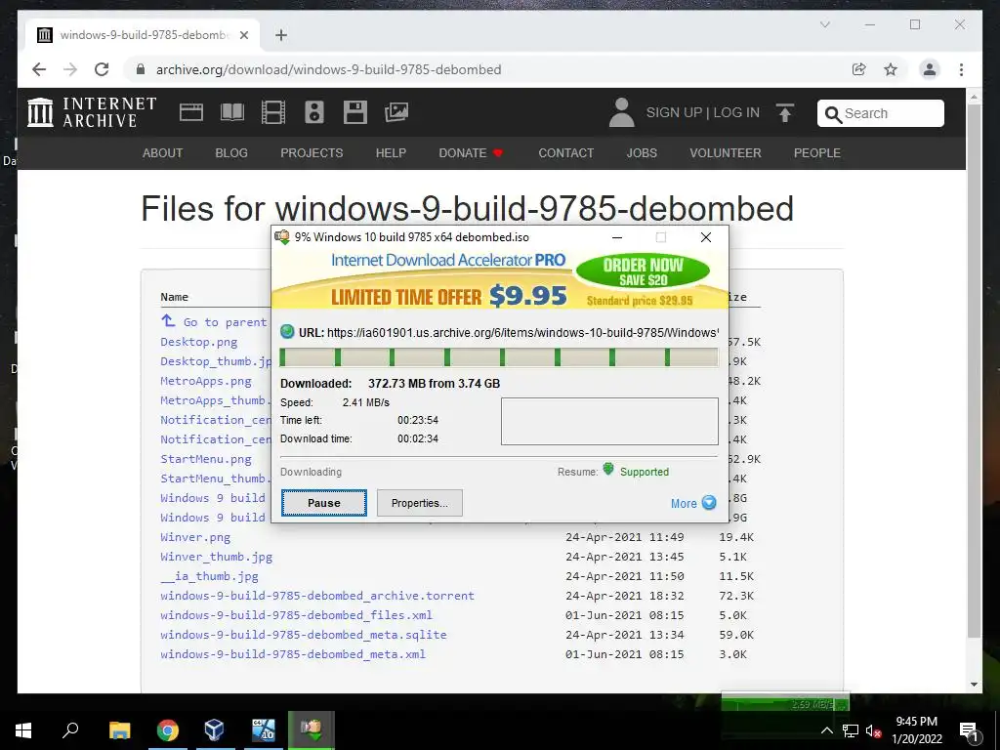This screenshot has width=1000, height=750.
Task: Download the _archive.torrent file
Action: [317, 596]
